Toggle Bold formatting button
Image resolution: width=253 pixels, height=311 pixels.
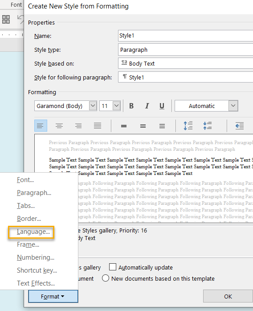[131, 106]
